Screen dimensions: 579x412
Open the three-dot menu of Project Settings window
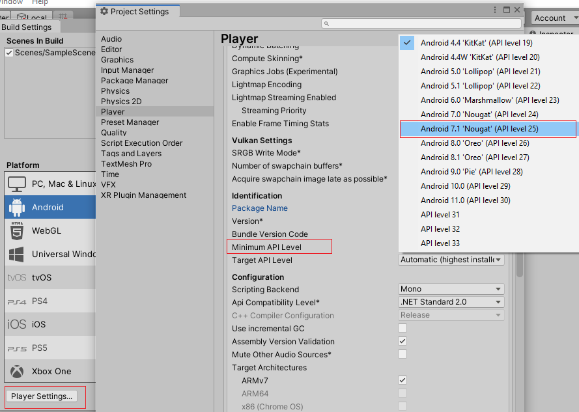click(495, 10)
